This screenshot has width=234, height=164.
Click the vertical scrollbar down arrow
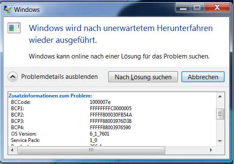(x=220, y=141)
